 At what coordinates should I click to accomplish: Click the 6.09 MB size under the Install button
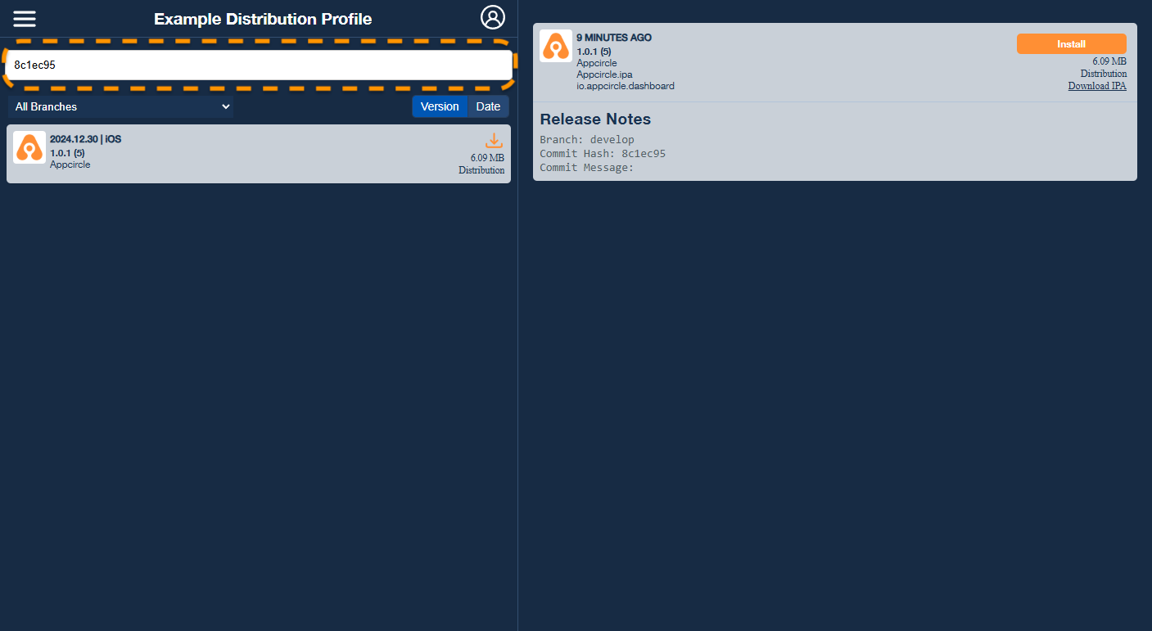(1109, 61)
